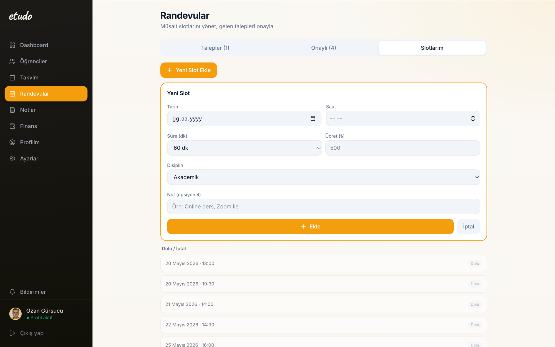Click the Finans wallet icon
Viewport: 555px width, 347px height.
(12, 126)
